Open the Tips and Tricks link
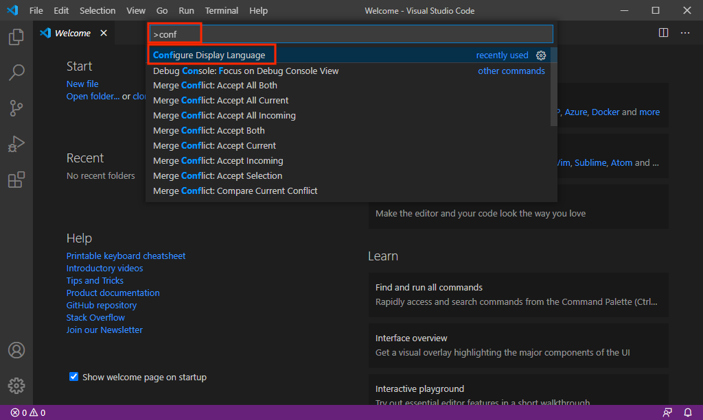Viewport: 703px width, 420px height. coord(95,280)
